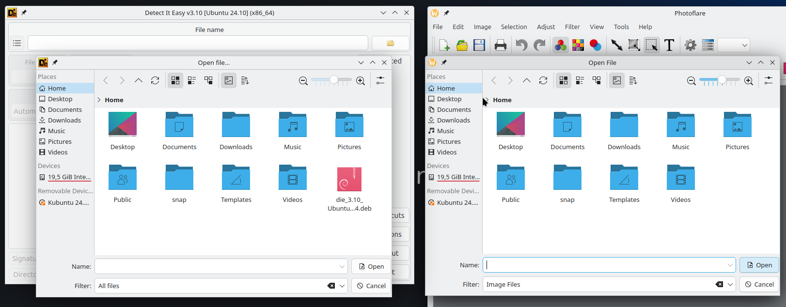This screenshot has width=786, height=307.
Task: Go to parent folder in Detect It Easy dialog
Action: [x=139, y=80]
